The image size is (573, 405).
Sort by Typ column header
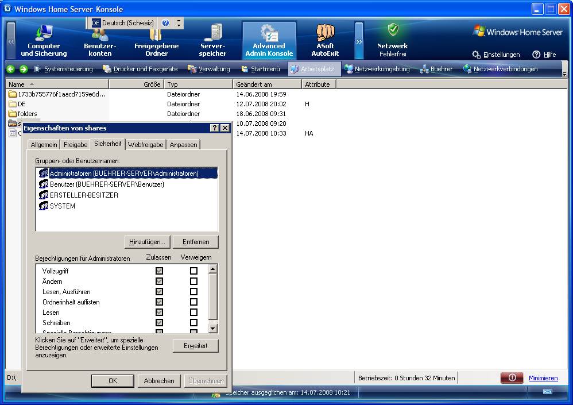199,84
